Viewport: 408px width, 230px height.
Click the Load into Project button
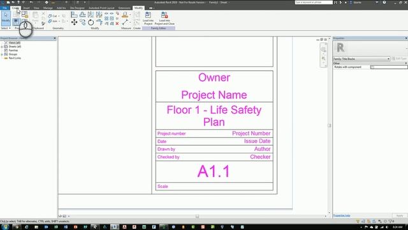coord(148,19)
